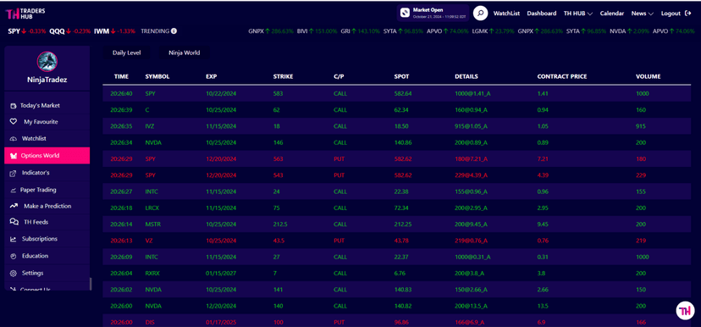Click the Logout arrow icon

(687, 14)
